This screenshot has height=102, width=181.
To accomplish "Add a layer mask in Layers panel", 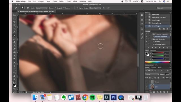I will (x=154, y=92).
